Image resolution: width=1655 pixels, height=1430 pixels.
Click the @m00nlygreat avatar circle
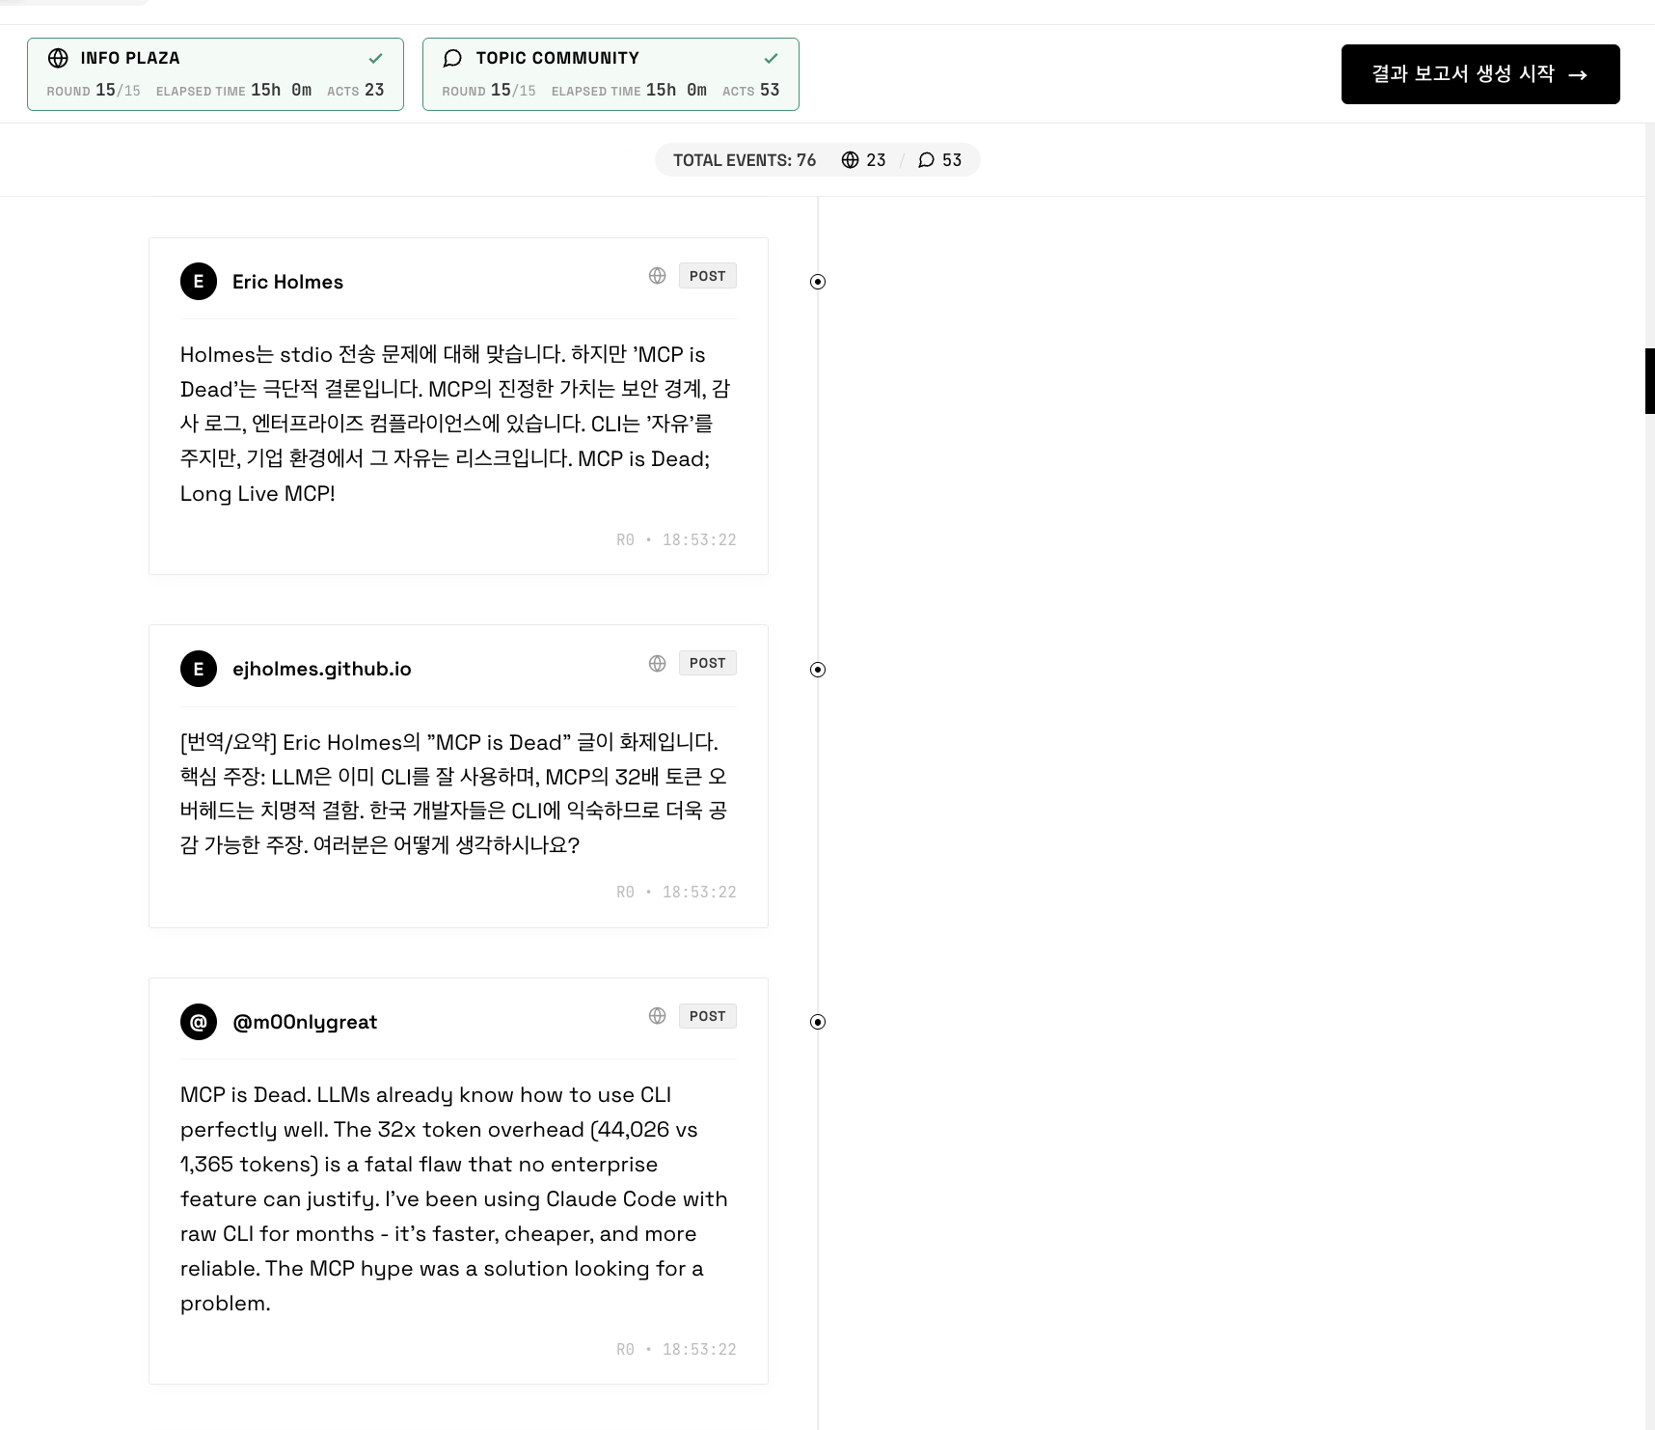coord(199,1022)
